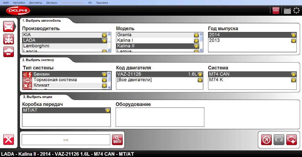The width and height of the screenshot is (302, 157).
Task: Toggle favorite star for year 2013
Action: [294, 41]
